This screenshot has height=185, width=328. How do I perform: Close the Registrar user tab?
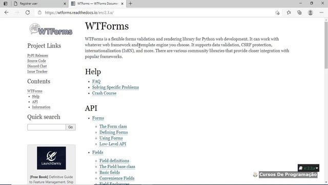(65, 4)
